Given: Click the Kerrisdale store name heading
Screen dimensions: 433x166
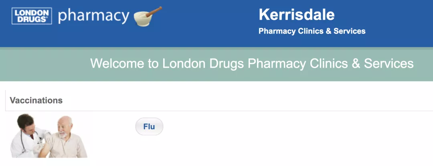Looking at the screenshot, I should coord(297,15).
